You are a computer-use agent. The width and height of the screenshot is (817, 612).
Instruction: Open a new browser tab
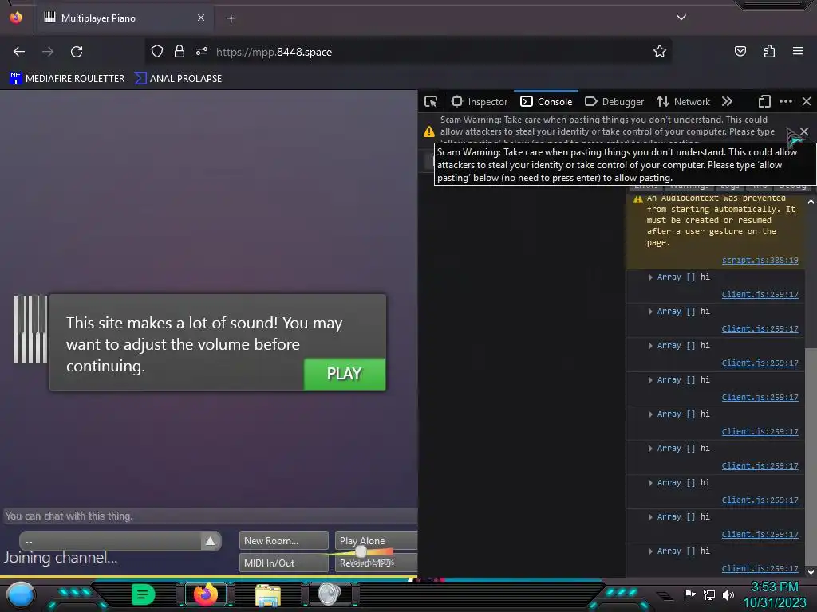231,18
